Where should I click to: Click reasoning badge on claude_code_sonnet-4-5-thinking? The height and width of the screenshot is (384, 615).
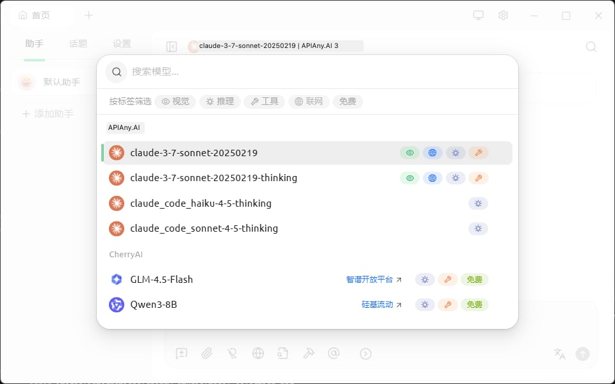[478, 228]
